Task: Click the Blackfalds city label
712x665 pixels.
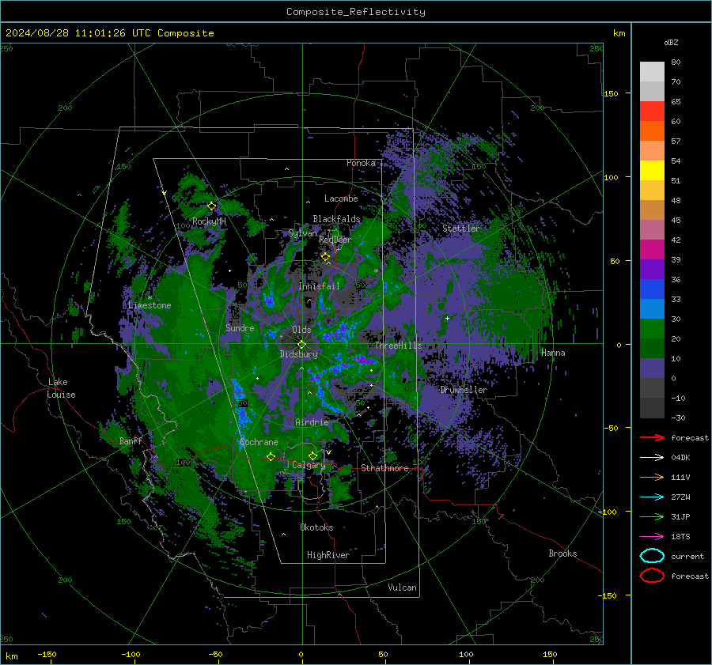Action: pyautogui.click(x=336, y=219)
